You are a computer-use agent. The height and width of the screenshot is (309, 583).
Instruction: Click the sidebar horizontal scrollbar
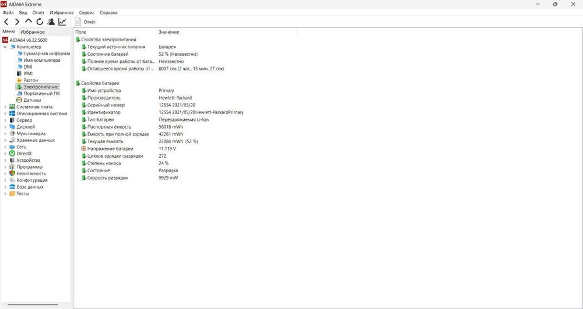click(33, 304)
